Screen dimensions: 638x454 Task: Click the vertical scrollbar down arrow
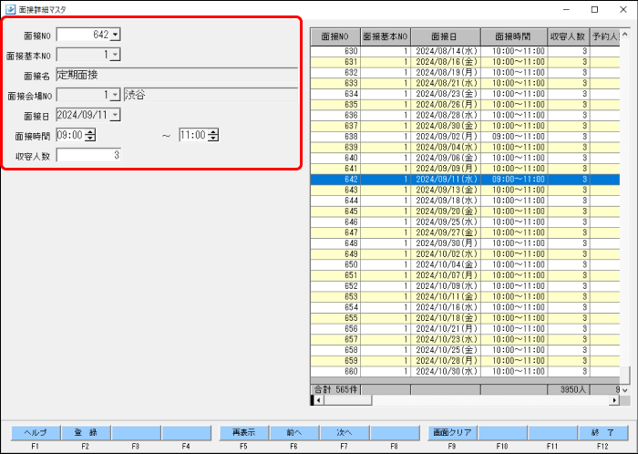[624, 390]
